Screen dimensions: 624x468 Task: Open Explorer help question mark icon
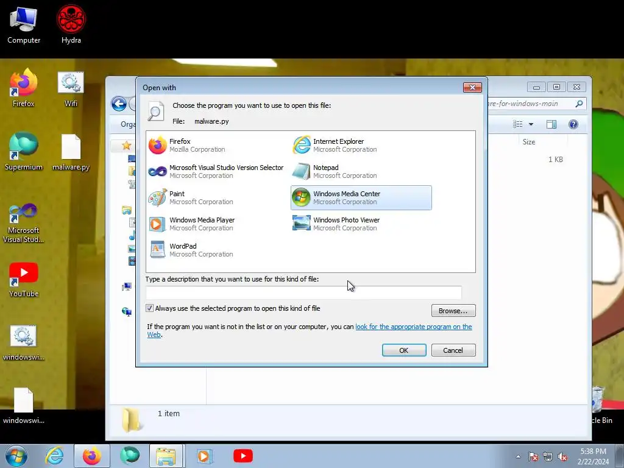573,124
